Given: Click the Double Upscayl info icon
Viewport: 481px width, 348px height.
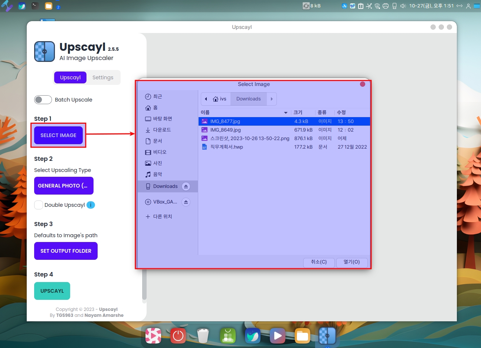Looking at the screenshot, I should click(91, 205).
